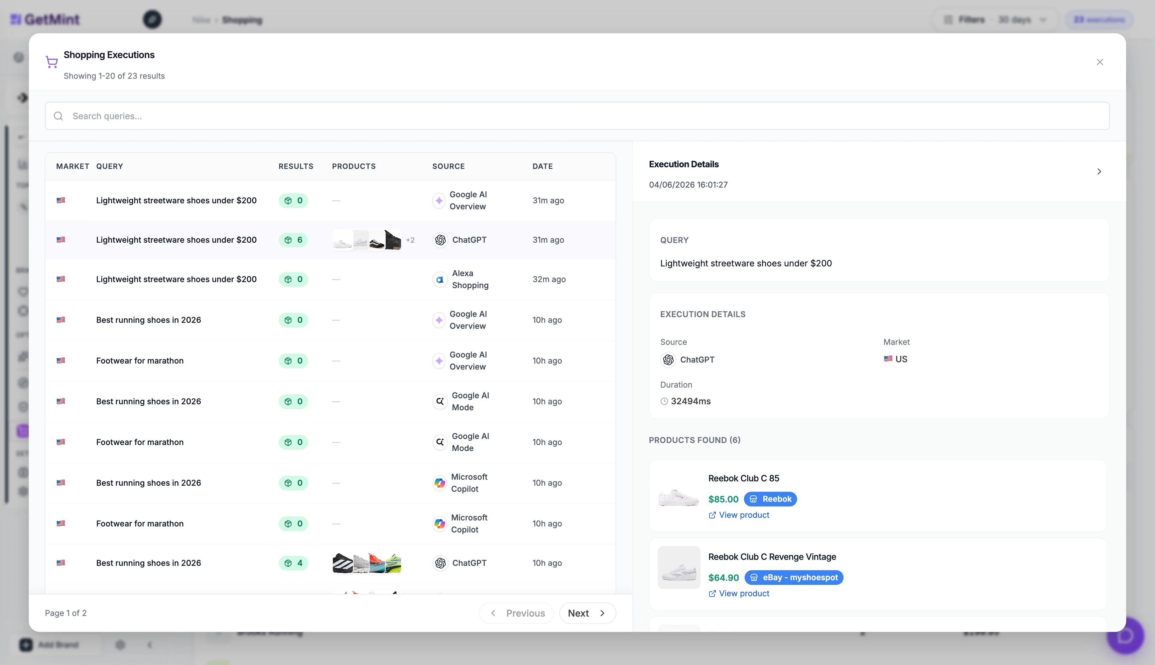Click product thumbnails in the ChatGPT 31m ago row

click(x=367, y=240)
